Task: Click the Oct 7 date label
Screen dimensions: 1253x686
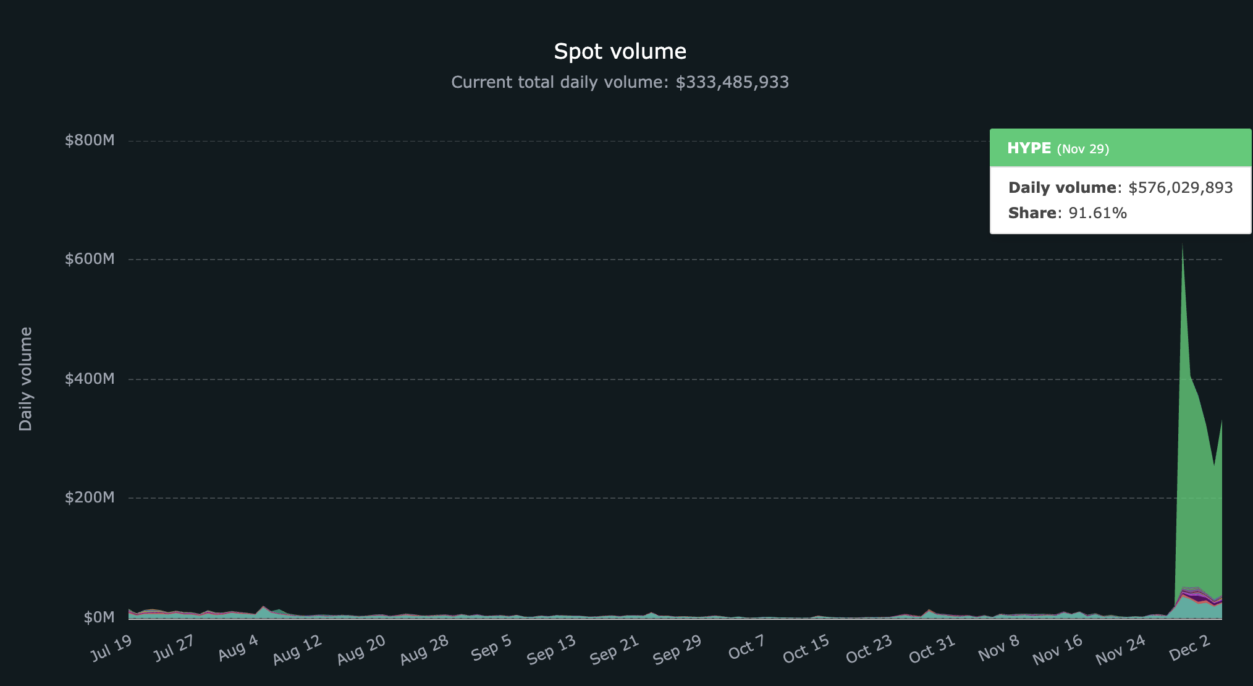Action: pos(747,648)
